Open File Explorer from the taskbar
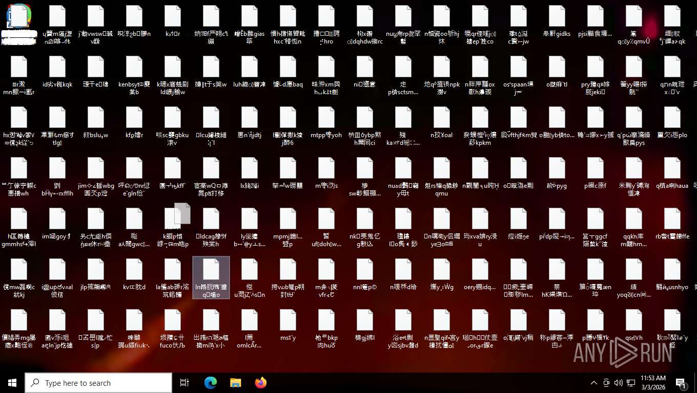Screen dimensions: 697x393 (x=236, y=383)
